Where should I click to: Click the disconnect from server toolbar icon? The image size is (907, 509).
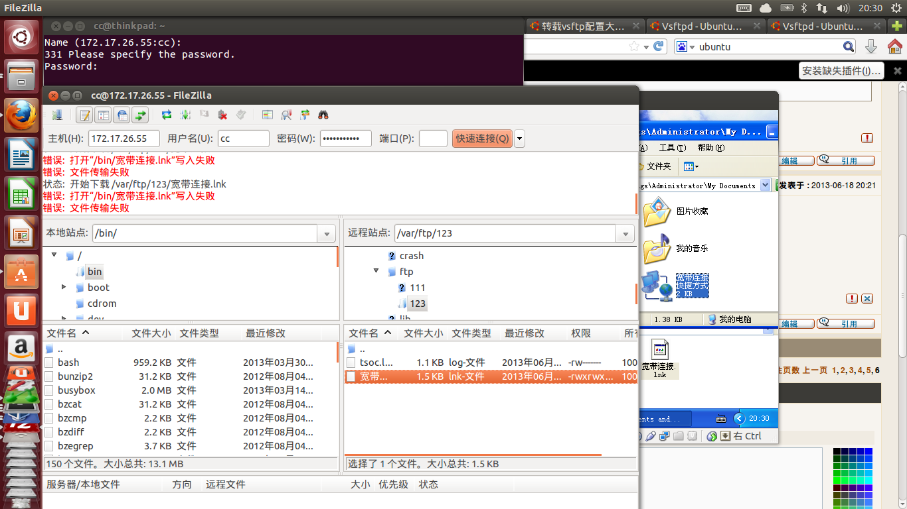click(x=223, y=115)
